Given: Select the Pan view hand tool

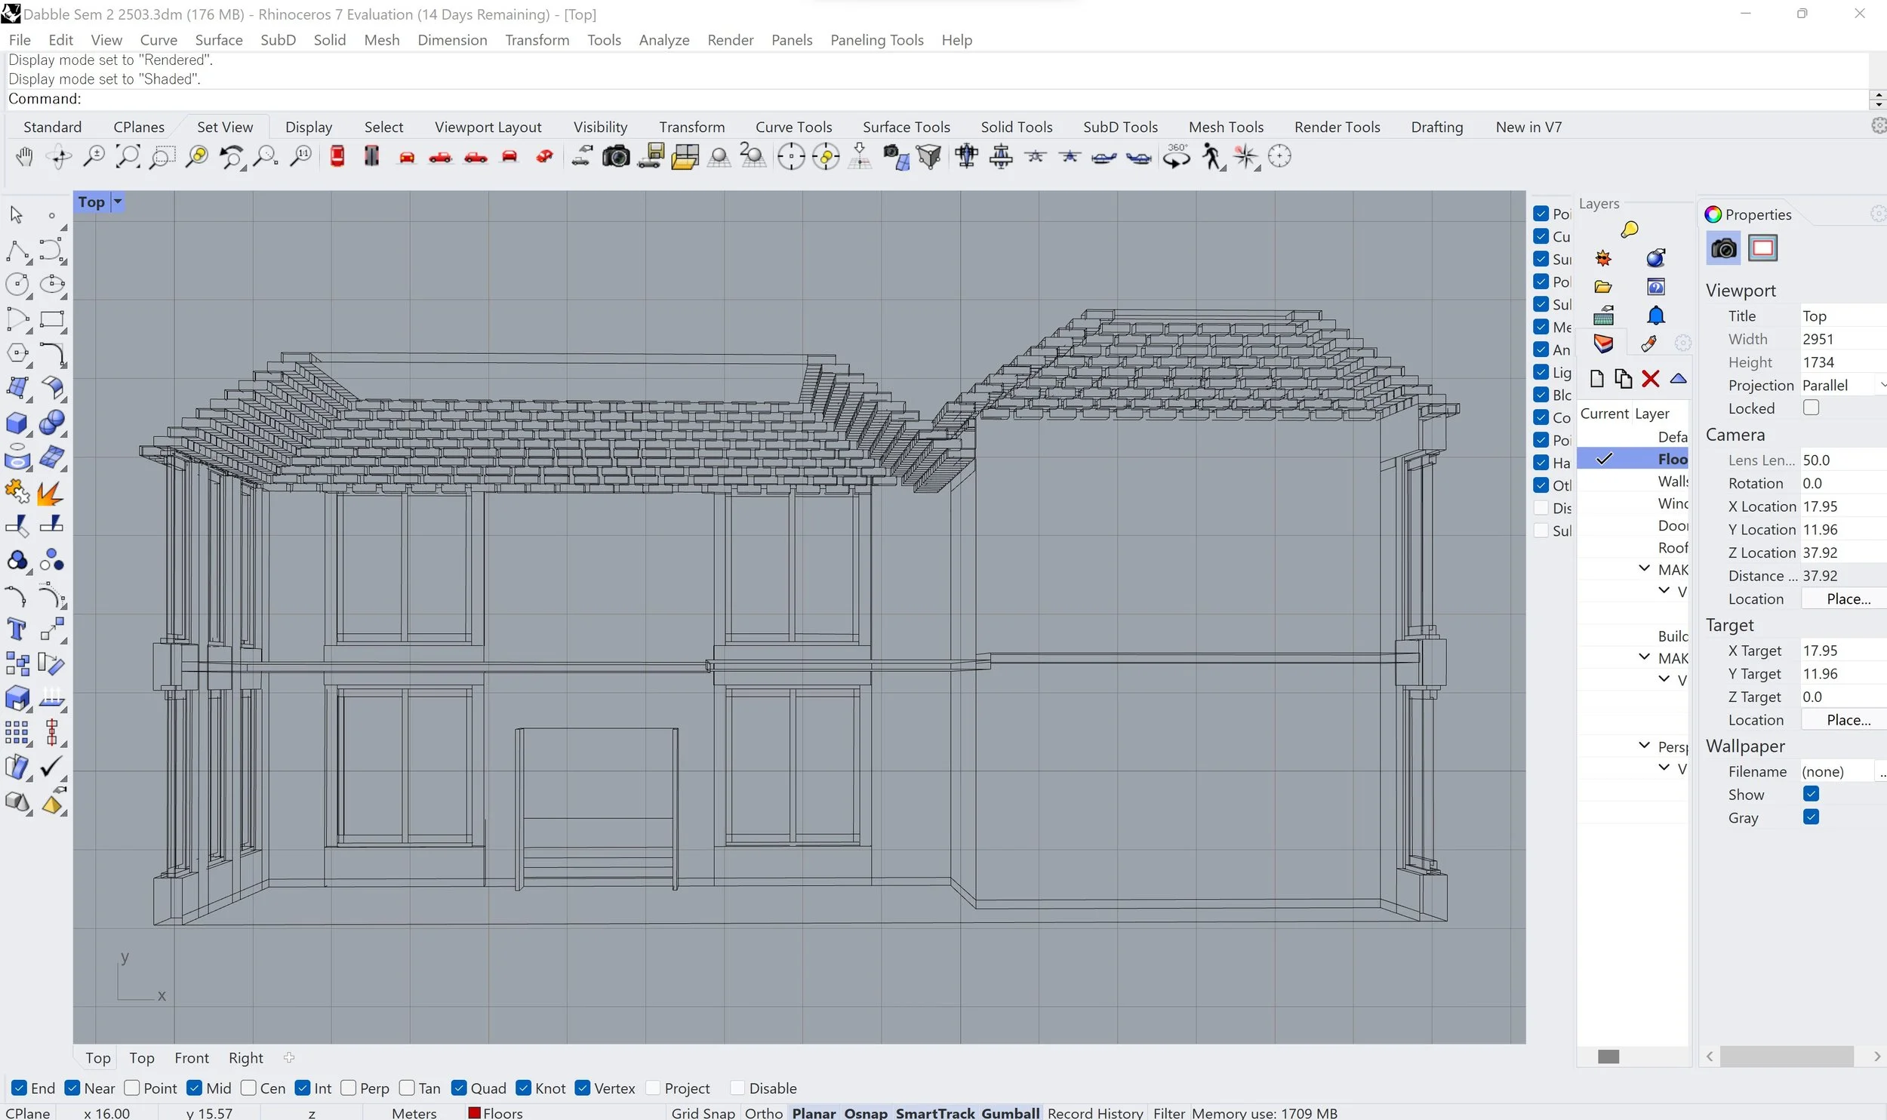Looking at the screenshot, I should coord(24,157).
